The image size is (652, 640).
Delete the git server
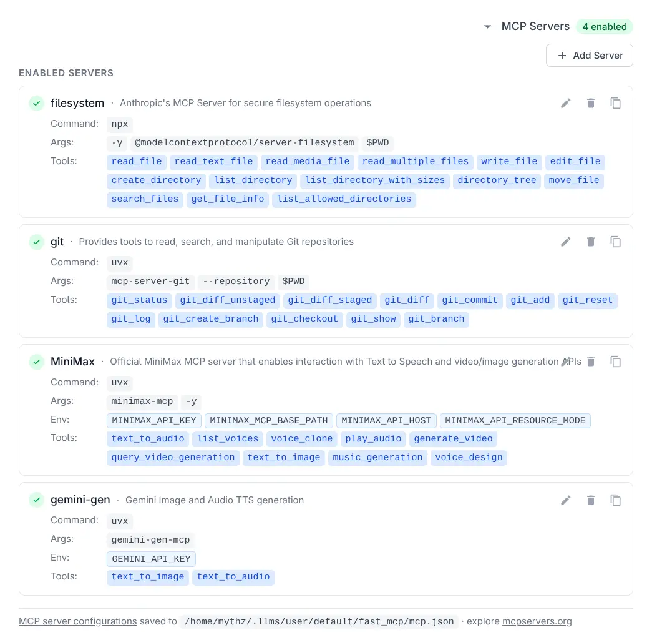[x=591, y=242]
